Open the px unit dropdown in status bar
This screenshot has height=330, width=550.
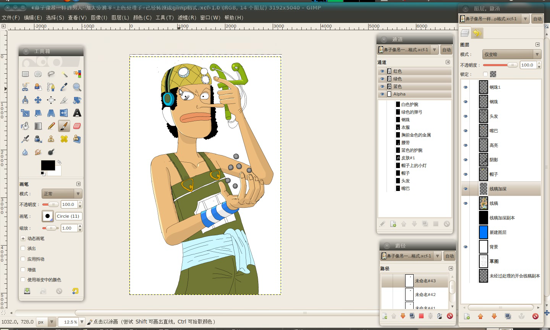click(47, 322)
